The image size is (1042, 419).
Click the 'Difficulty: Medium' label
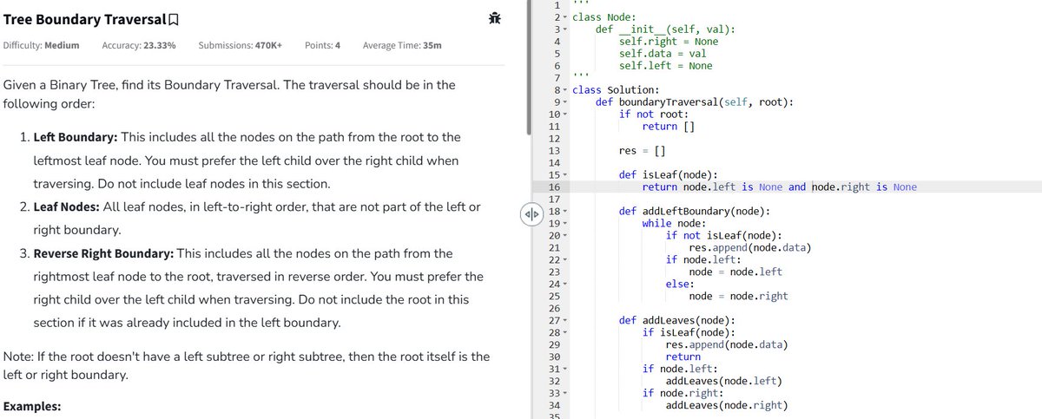41,45
